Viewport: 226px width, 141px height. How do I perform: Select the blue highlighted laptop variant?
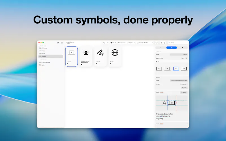176,69
